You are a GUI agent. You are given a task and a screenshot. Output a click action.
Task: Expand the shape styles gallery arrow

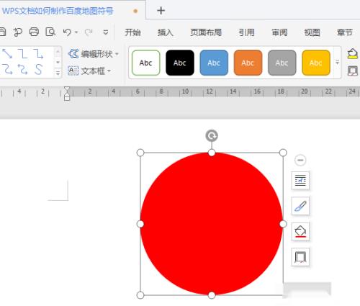coord(337,63)
